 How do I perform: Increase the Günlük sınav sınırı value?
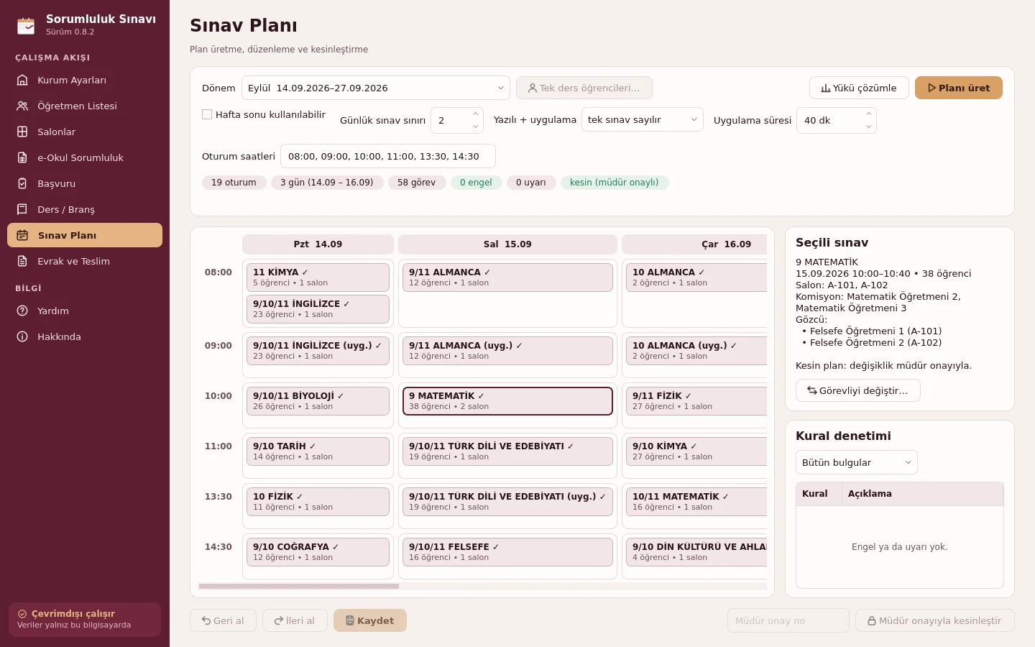pyautogui.click(x=475, y=114)
